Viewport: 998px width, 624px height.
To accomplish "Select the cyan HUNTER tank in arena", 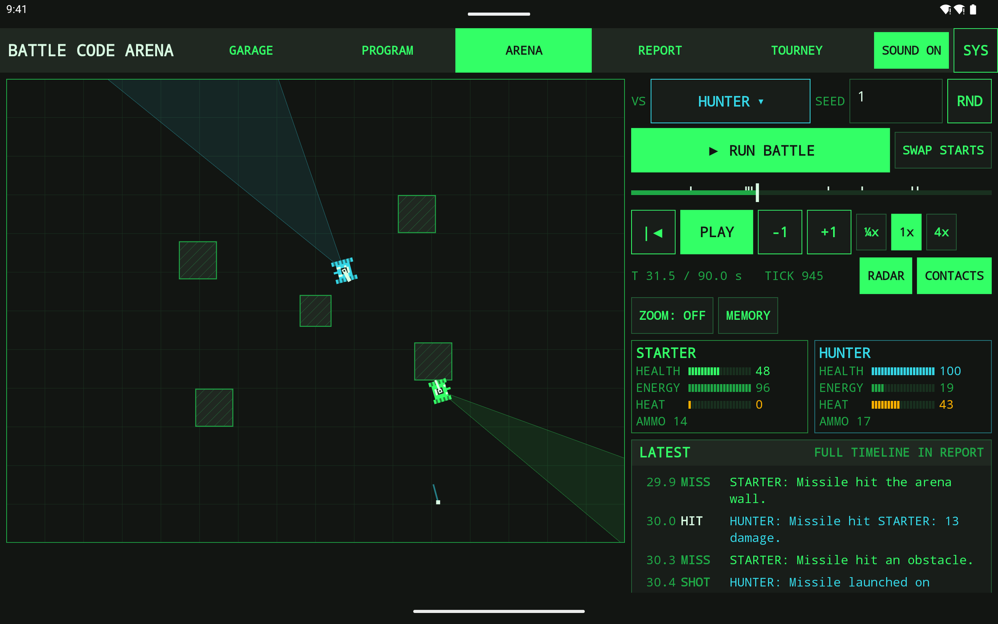I will click(x=344, y=271).
